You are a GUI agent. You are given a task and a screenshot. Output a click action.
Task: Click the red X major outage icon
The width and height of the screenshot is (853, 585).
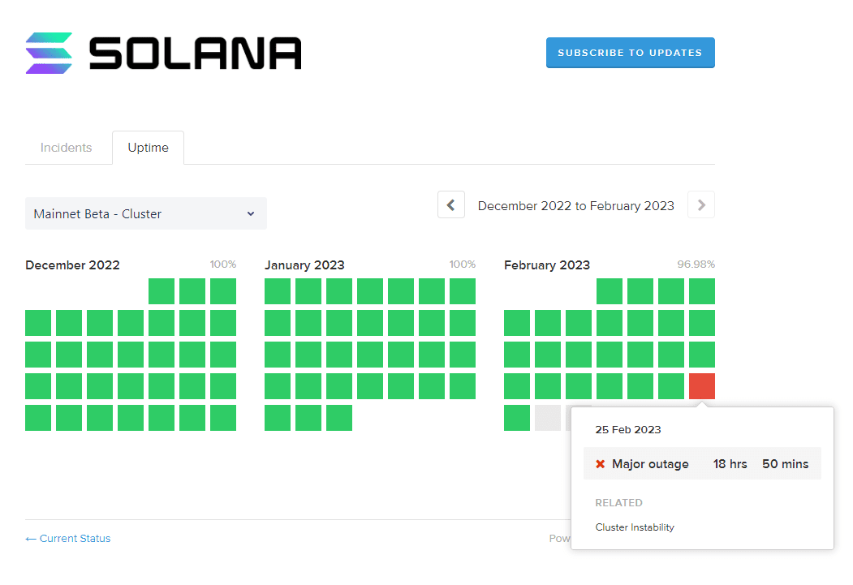(x=601, y=464)
